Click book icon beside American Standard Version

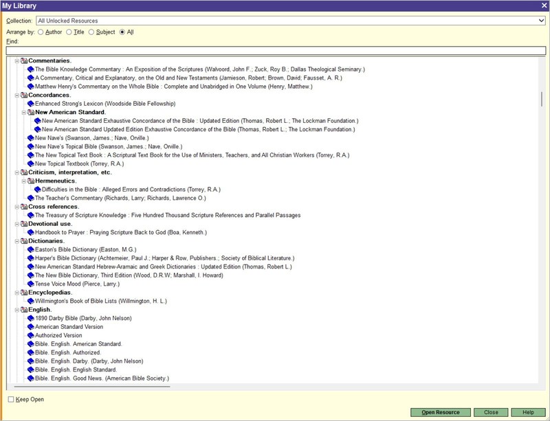point(31,327)
